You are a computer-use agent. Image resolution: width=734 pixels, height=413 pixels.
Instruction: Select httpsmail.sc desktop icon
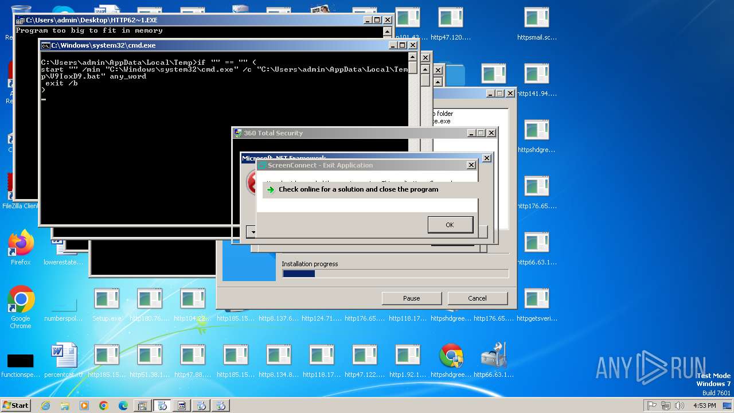click(537, 24)
